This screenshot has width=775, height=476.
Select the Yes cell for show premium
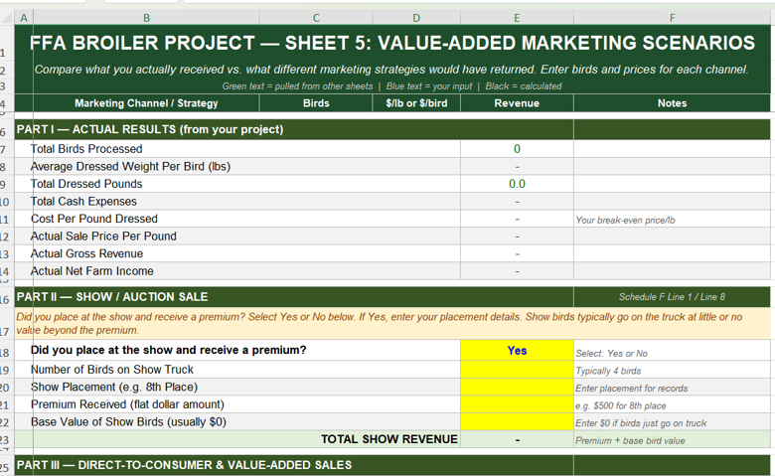[x=517, y=351]
